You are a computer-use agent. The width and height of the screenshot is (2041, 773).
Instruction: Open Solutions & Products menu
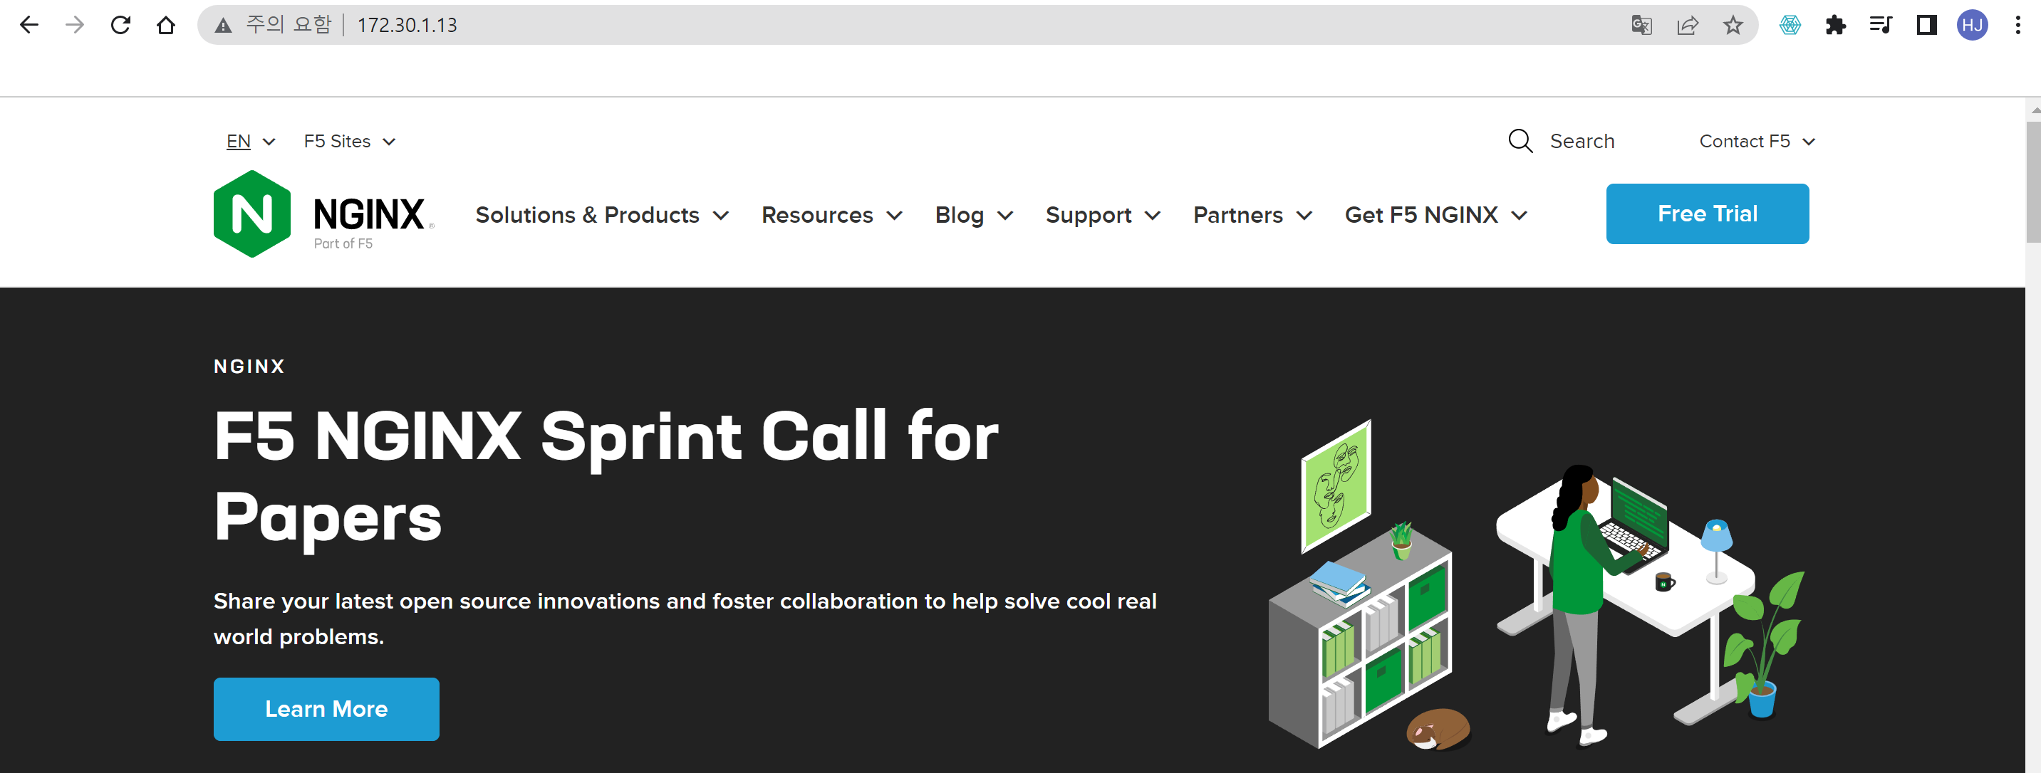click(x=601, y=215)
